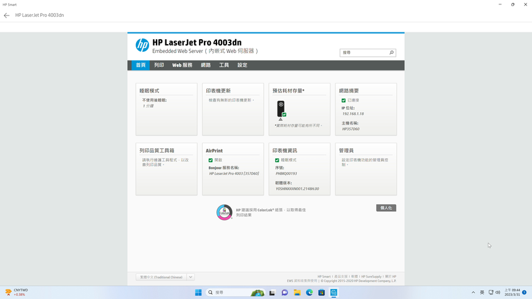Click the black toner cartridge icon
Screen dimensions: 532x299
click(281, 108)
